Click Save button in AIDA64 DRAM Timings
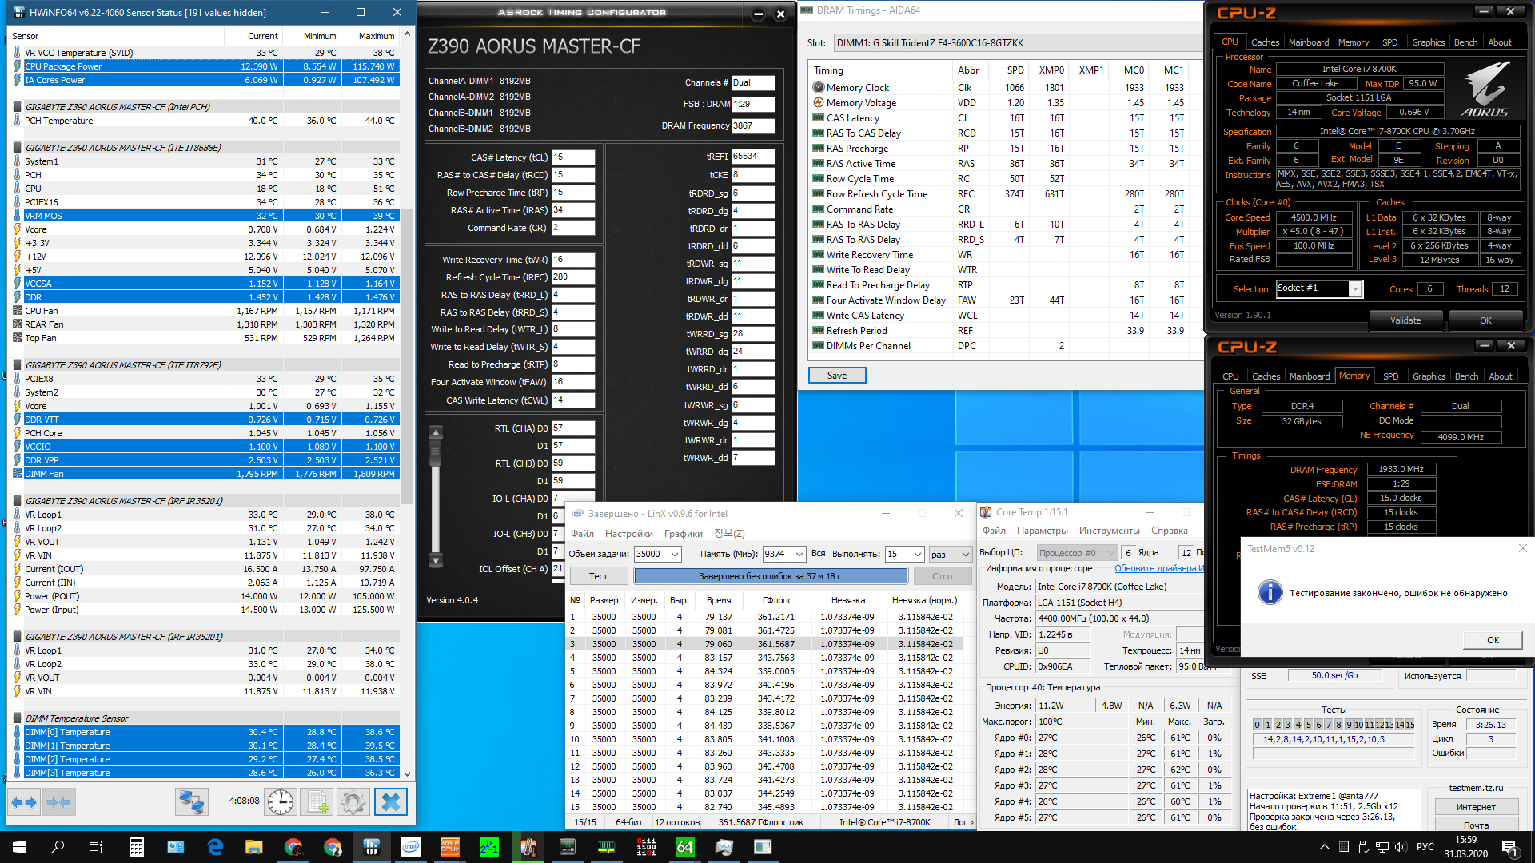Viewport: 1535px width, 863px height. point(836,376)
